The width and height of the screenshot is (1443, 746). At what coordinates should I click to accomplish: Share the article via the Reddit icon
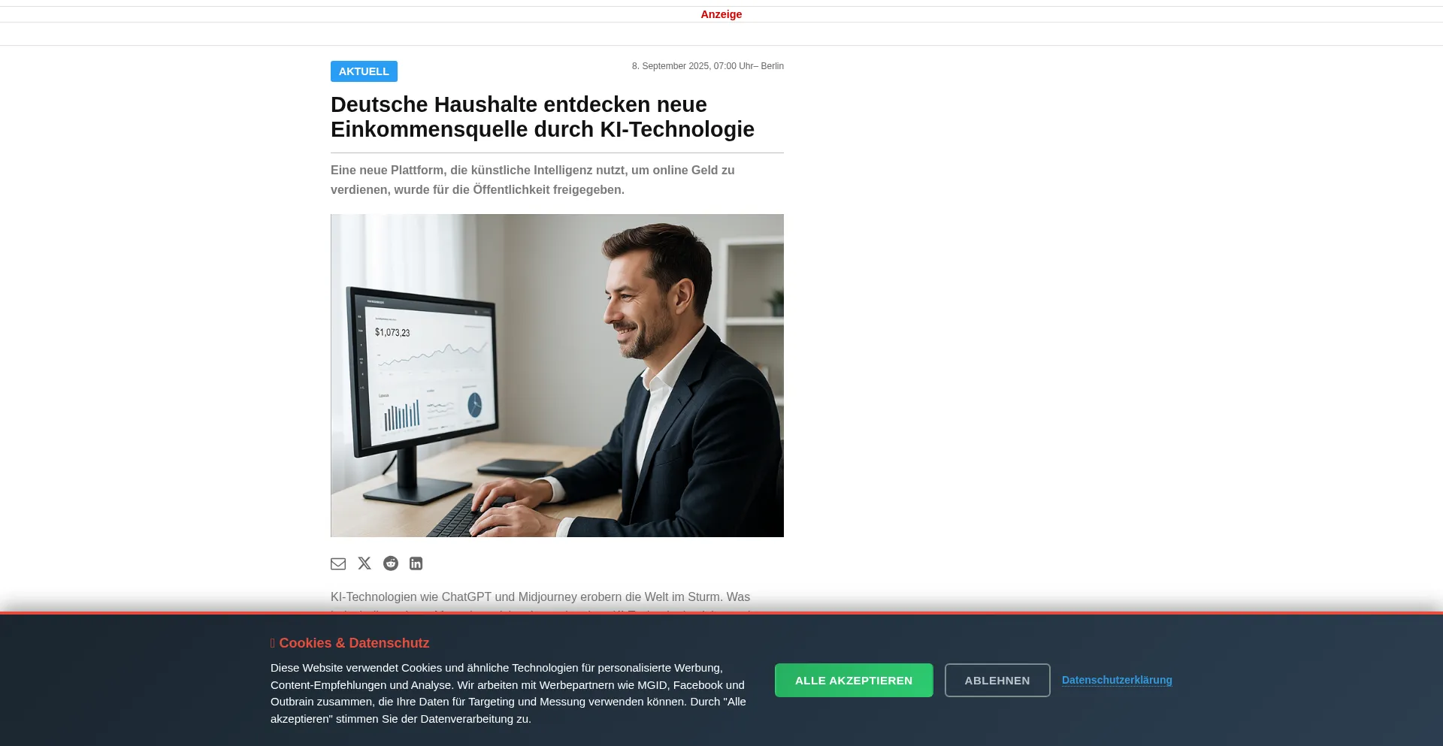pos(391,563)
